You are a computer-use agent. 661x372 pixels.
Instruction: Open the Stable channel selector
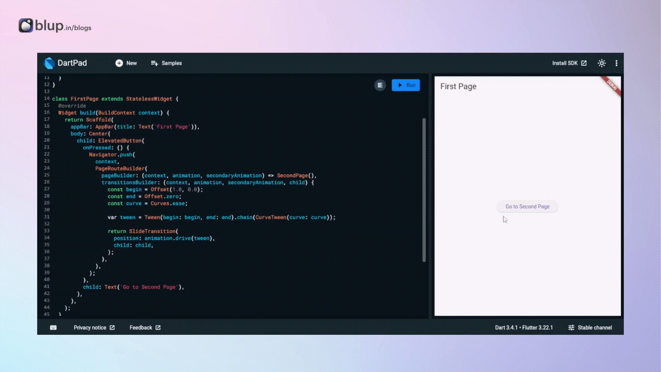pos(595,328)
